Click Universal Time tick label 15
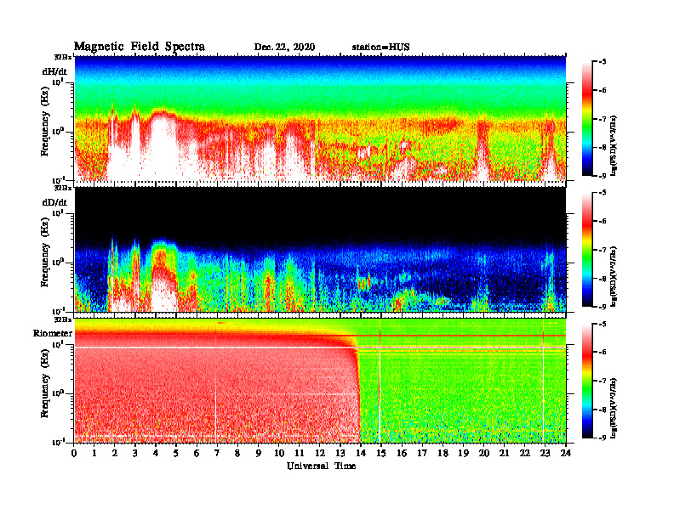The image size is (674, 520). click(x=381, y=453)
